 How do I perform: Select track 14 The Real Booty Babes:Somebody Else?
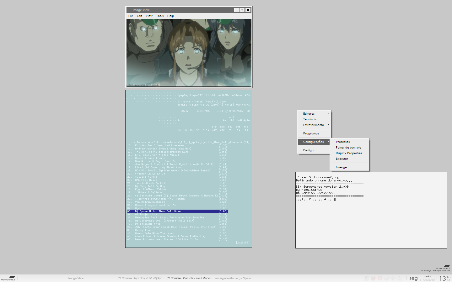click(177, 152)
